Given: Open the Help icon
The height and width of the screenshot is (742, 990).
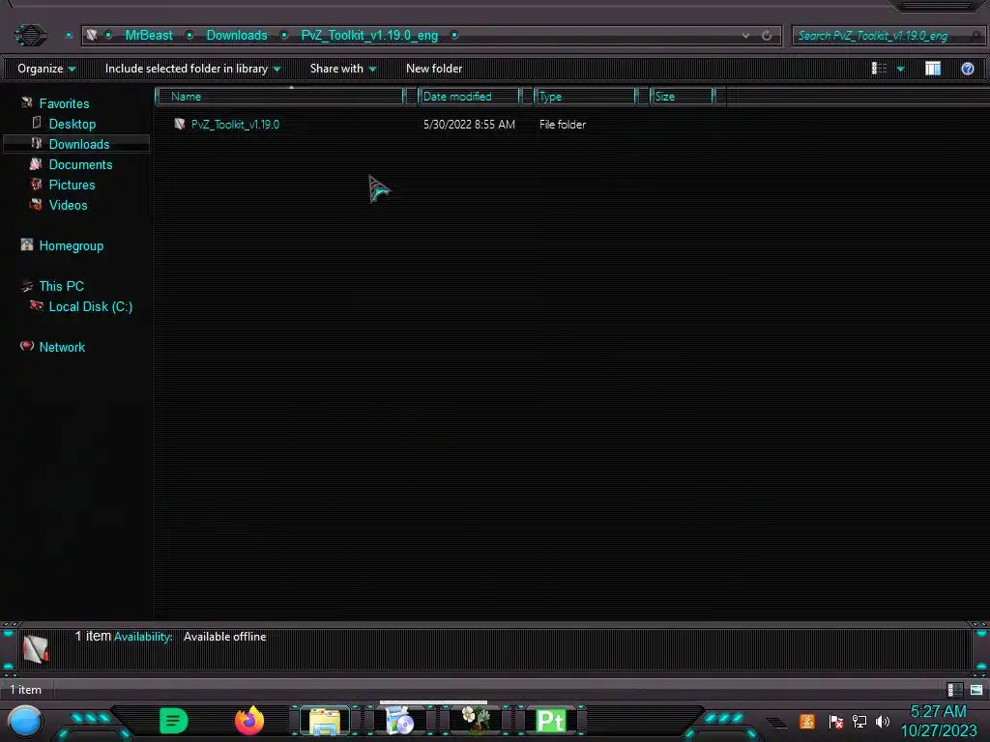Looking at the screenshot, I should tap(967, 69).
